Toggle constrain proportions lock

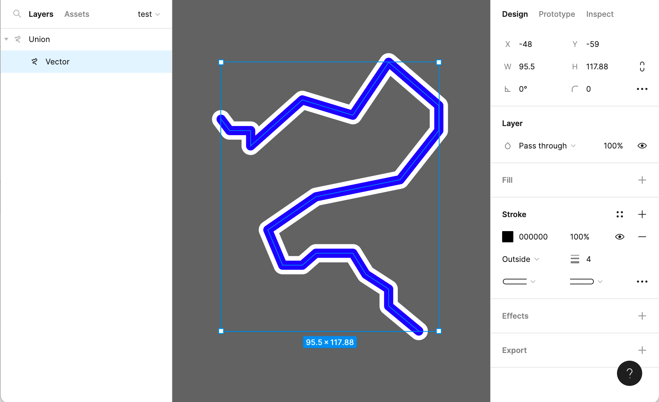642,67
